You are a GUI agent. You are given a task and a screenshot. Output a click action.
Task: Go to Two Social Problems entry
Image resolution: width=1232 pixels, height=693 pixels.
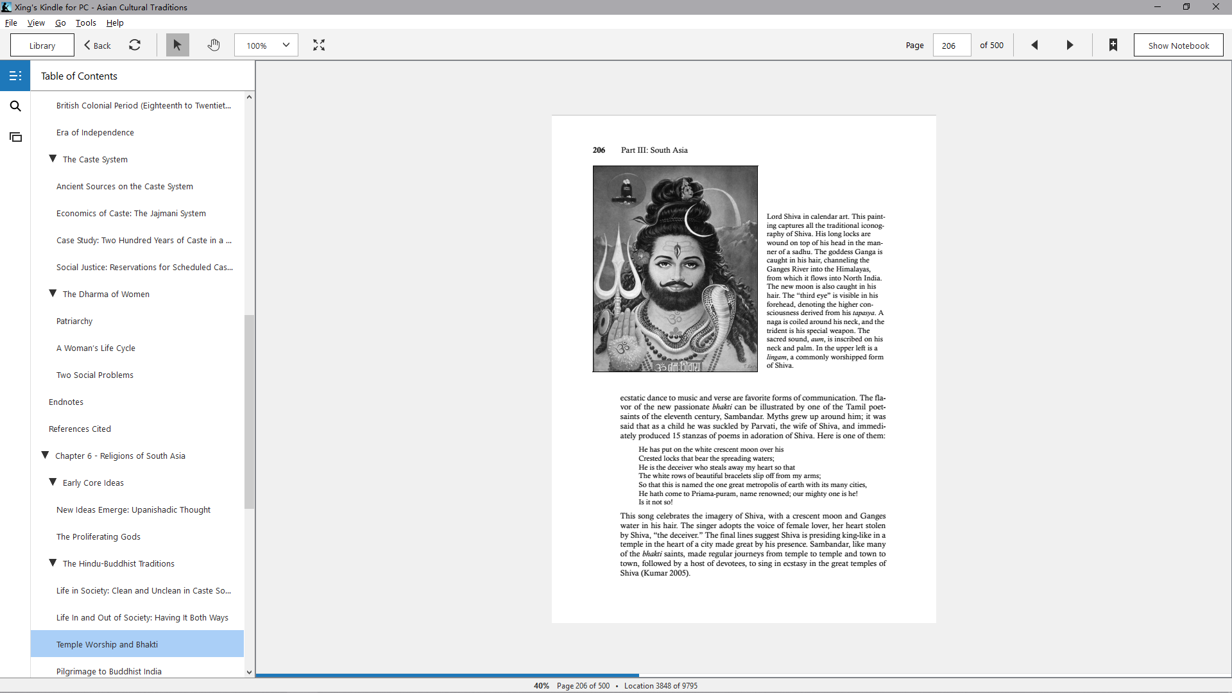coord(95,375)
